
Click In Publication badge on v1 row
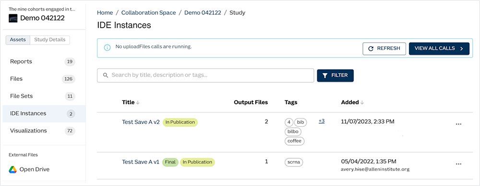click(197, 162)
